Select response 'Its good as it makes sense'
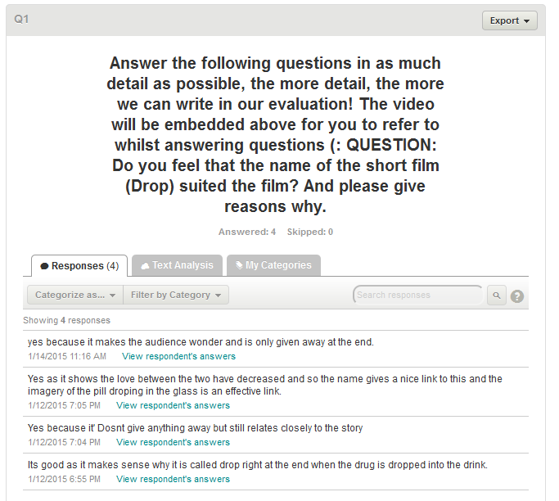Screen dimensions: 559x501 tap(257, 465)
